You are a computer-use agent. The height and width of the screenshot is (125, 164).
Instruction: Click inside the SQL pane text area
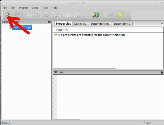coord(110,97)
